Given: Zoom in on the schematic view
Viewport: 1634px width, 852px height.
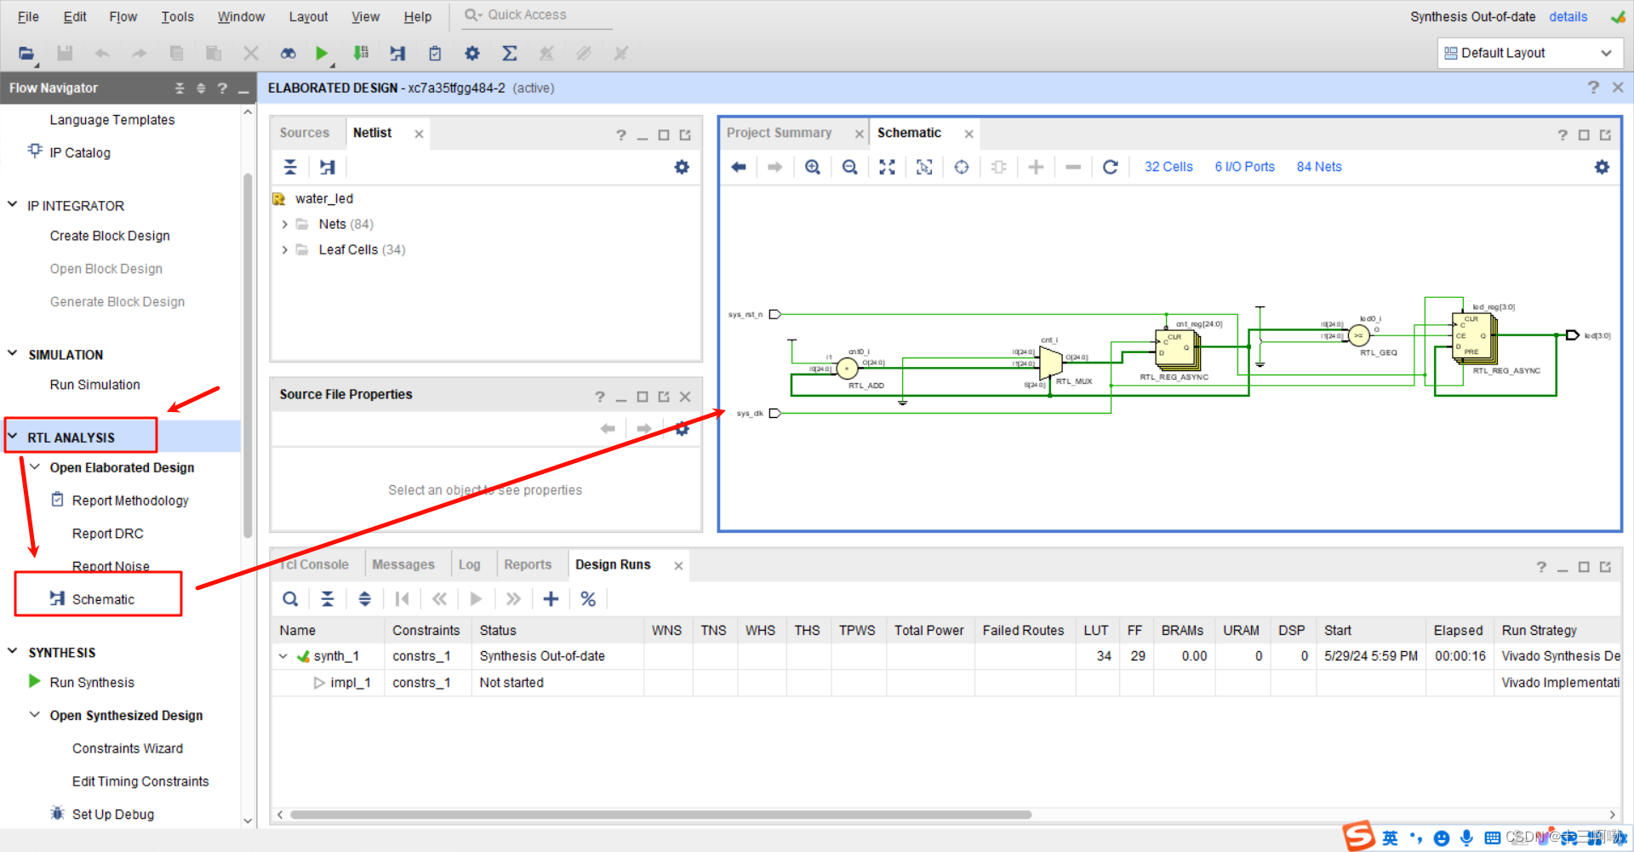Looking at the screenshot, I should point(813,167).
